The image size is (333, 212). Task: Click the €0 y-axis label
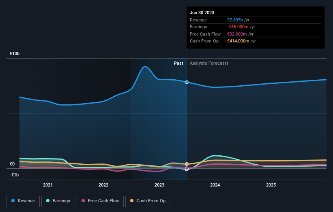tap(12, 164)
